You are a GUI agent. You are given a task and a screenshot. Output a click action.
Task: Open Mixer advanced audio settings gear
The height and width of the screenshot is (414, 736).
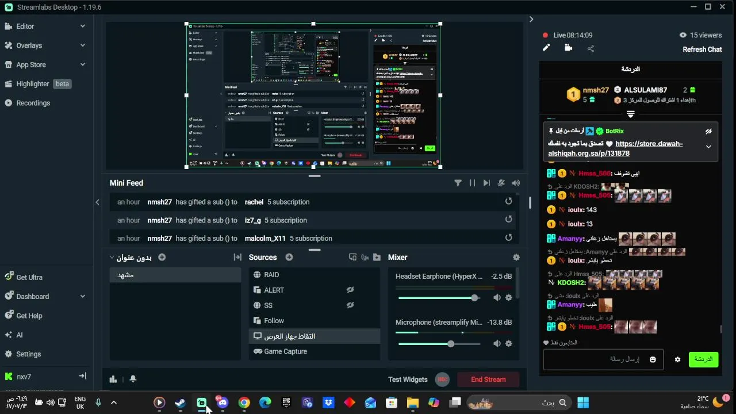click(516, 257)
